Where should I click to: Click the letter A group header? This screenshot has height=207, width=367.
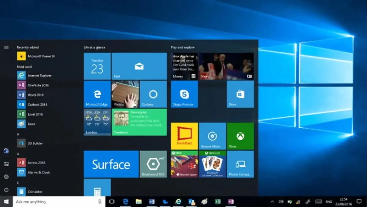(x=18, y=154)
